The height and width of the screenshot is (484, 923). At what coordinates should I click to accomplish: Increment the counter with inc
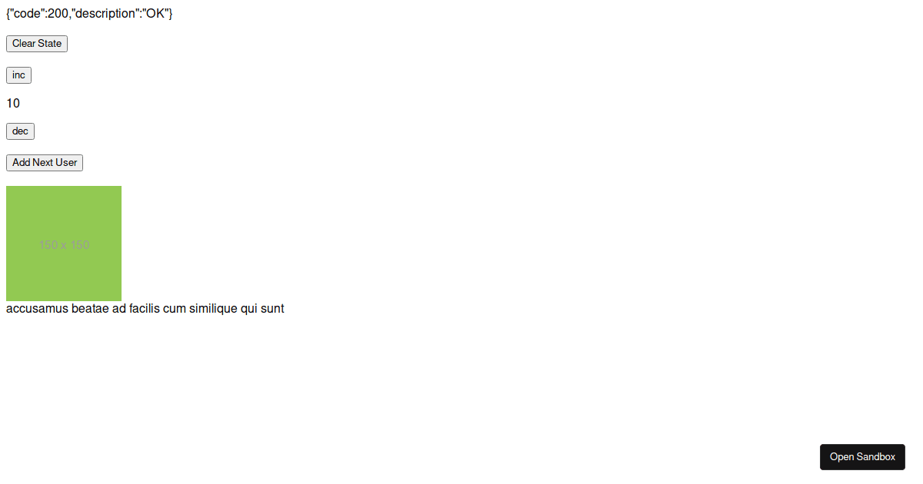[x=18, y=75]
